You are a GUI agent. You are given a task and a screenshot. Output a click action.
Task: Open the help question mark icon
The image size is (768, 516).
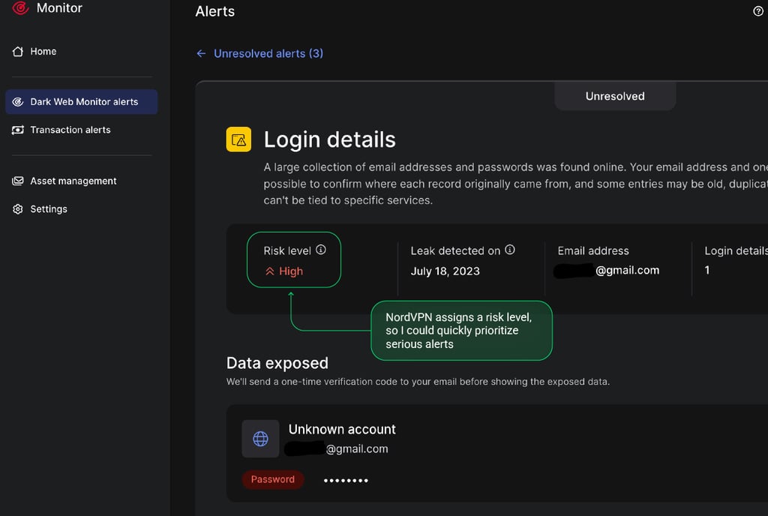click(x=757, y=10)
